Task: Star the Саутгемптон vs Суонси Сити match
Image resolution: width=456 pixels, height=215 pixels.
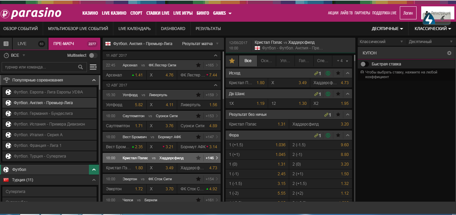Action: pos(198,116)
